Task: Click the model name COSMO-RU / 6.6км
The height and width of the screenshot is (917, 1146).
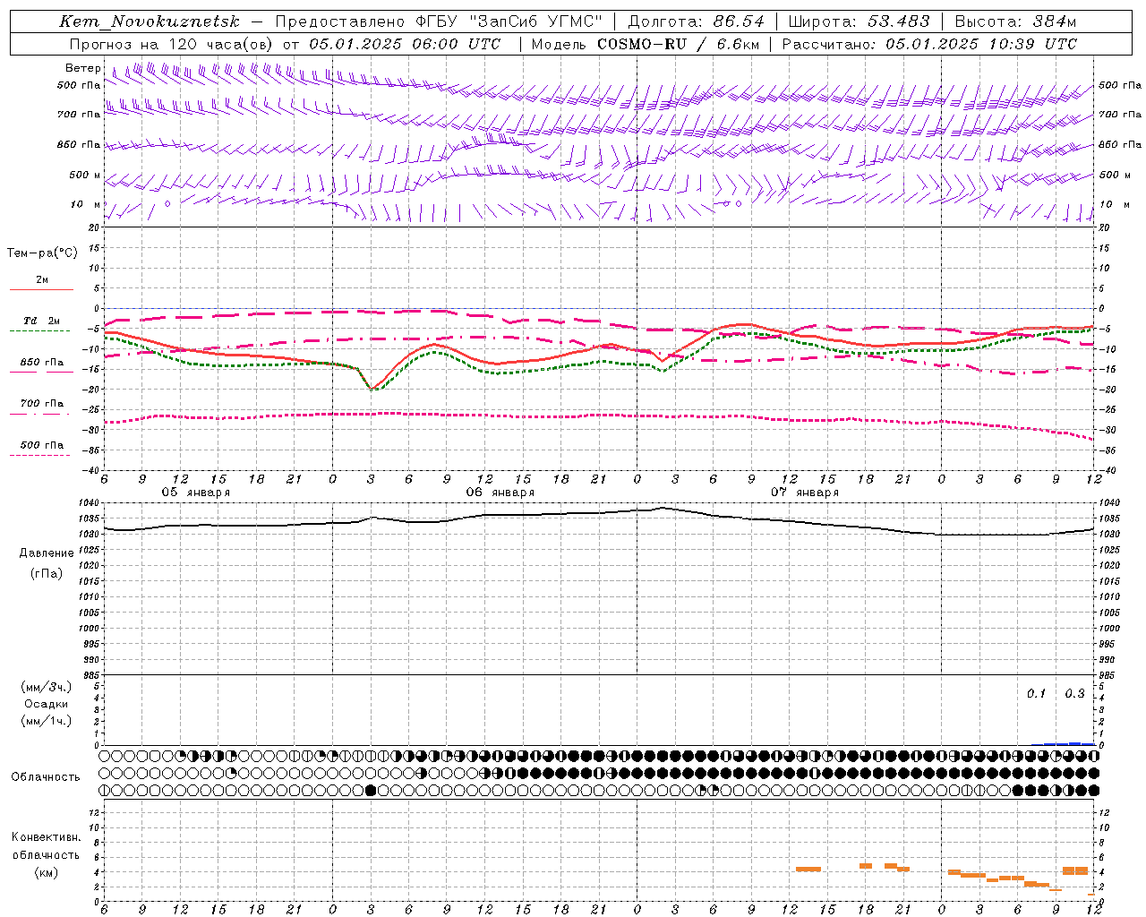Action: 678,44
